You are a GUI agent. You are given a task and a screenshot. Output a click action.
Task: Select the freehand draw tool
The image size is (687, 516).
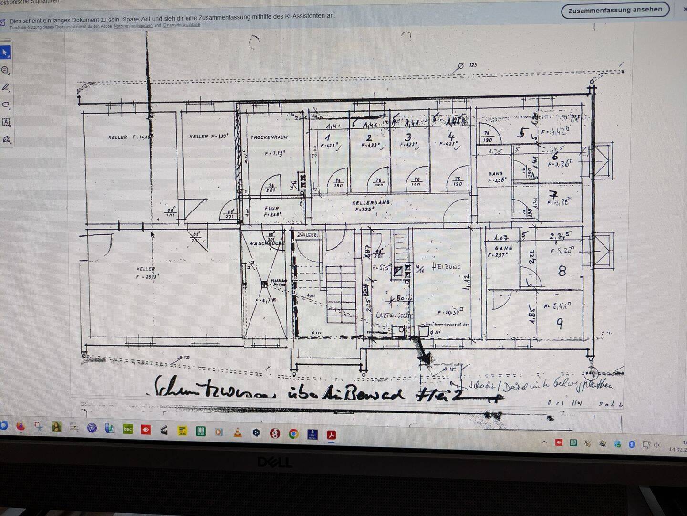6,105
